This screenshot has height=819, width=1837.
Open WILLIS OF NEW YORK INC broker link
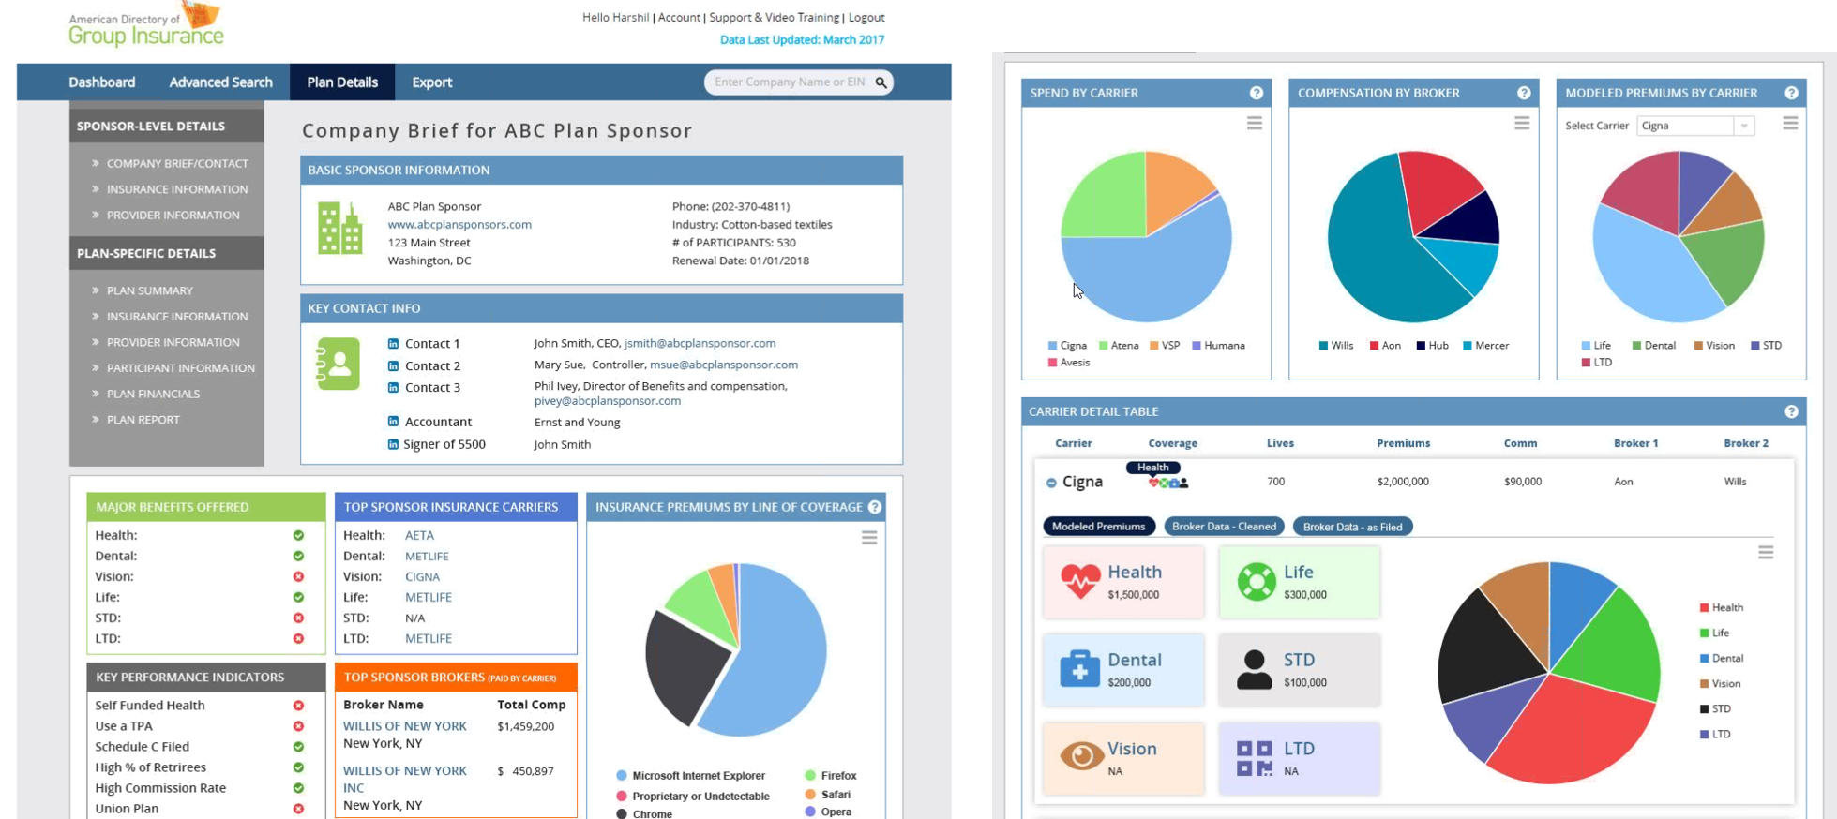[404, 779]
